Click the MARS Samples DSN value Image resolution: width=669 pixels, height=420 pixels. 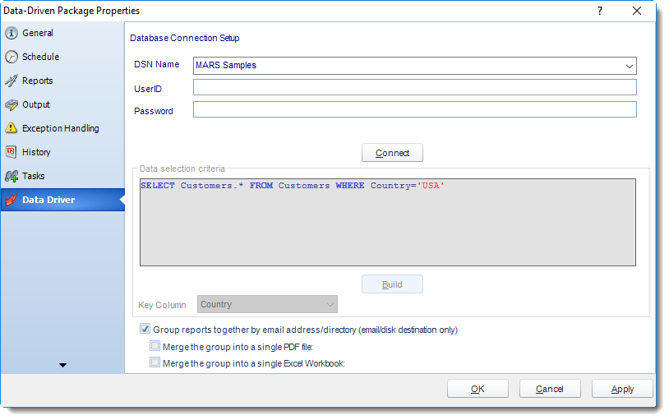[x=226, y=65]
